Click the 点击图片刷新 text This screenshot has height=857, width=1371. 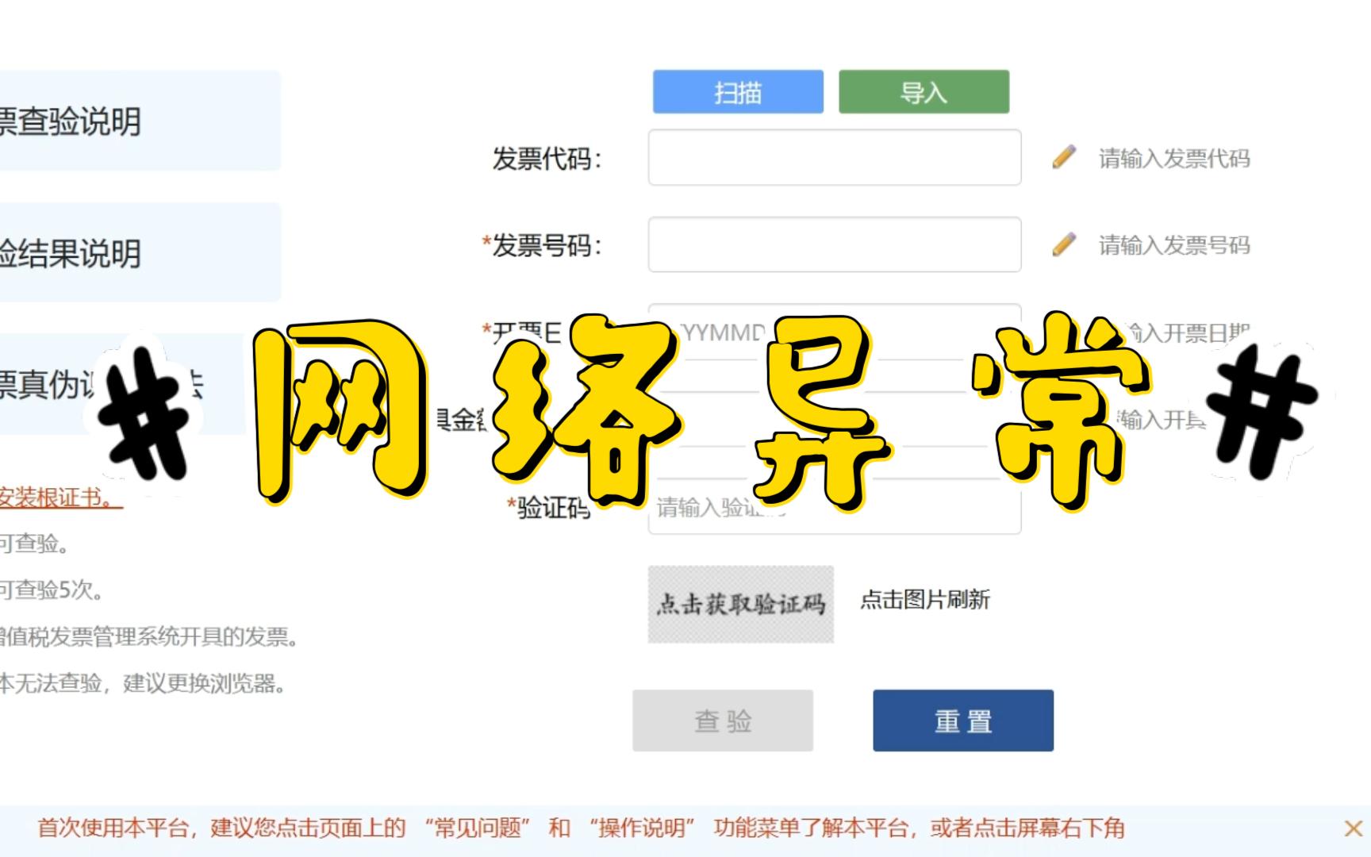click(x=925, y=600)
